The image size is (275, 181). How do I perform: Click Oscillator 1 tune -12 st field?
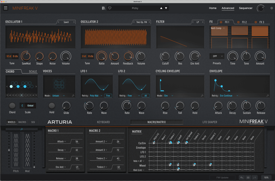pos(9,56)
